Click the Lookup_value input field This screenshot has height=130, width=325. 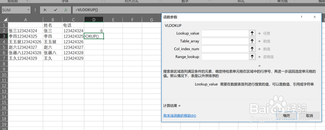225,33
